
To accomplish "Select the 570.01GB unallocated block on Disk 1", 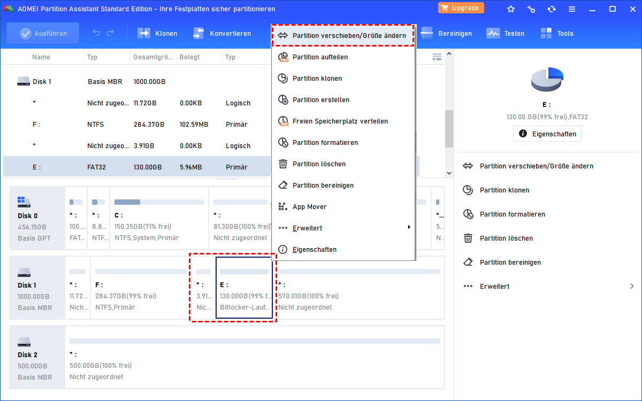I will tap(358, 288).
